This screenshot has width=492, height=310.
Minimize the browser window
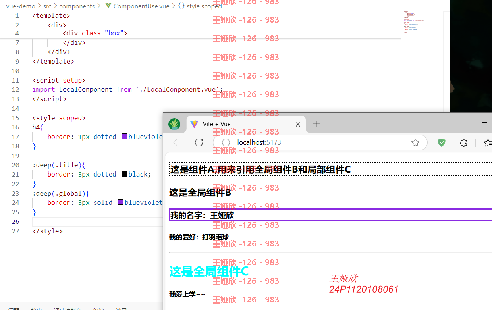point(484,123)
